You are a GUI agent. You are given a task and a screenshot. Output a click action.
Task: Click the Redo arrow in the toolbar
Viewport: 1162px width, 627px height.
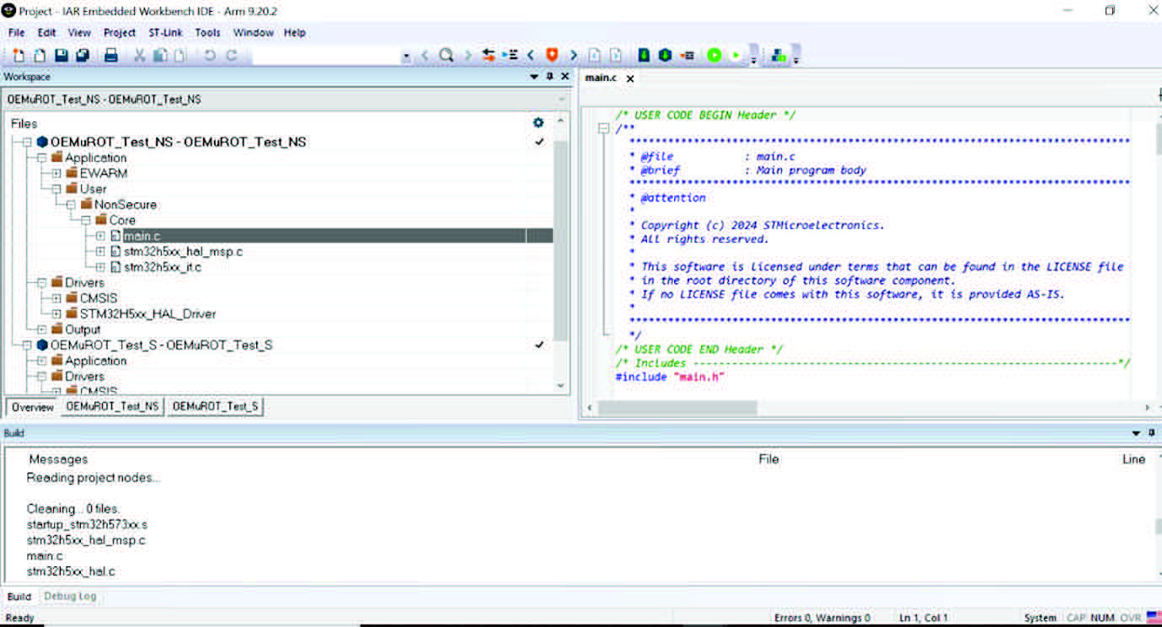pyautogui.click(x=231, y=56)
